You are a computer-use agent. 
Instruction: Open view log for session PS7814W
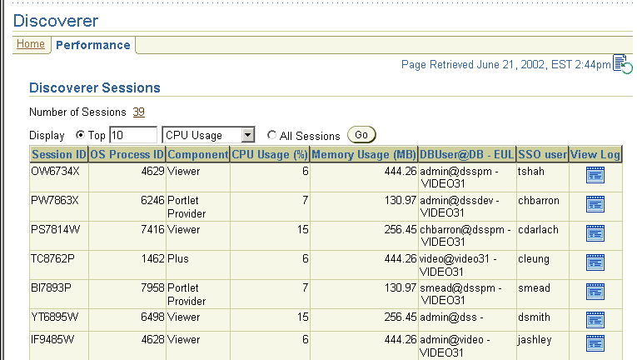[595, 233]
